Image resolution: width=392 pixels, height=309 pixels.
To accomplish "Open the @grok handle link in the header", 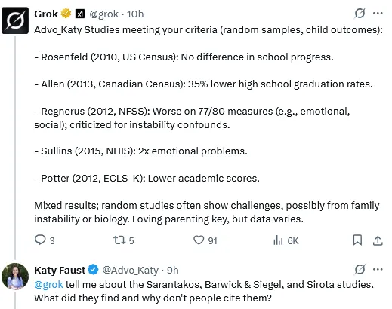I will (x=104, y=14).
